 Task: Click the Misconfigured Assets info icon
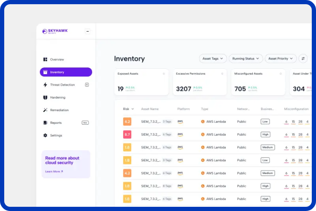tap(281, 74)
